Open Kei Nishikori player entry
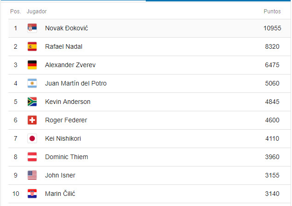 [x=63, y=138]
